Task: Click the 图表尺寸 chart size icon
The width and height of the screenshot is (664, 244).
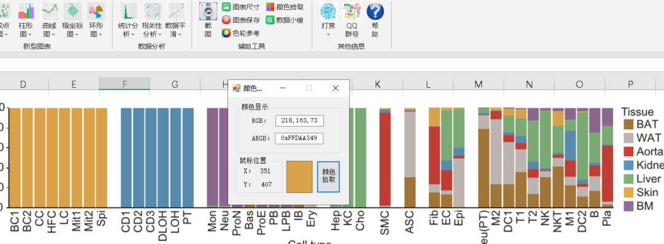Action: (226, 7)
